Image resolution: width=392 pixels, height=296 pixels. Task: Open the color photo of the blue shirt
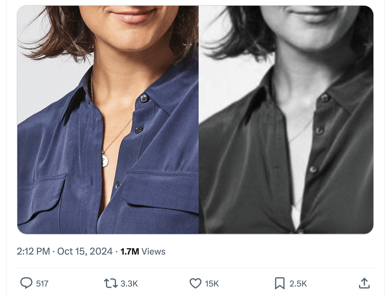[x=108, y=120]
